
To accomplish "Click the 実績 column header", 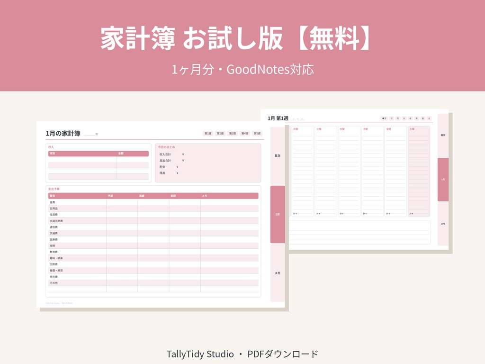I will [142, 196].
